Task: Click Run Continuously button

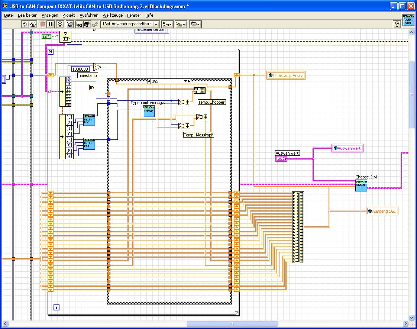Action: 33,24
